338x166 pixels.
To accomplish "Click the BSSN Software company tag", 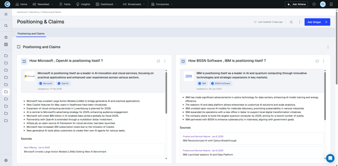I will point(221,83).
